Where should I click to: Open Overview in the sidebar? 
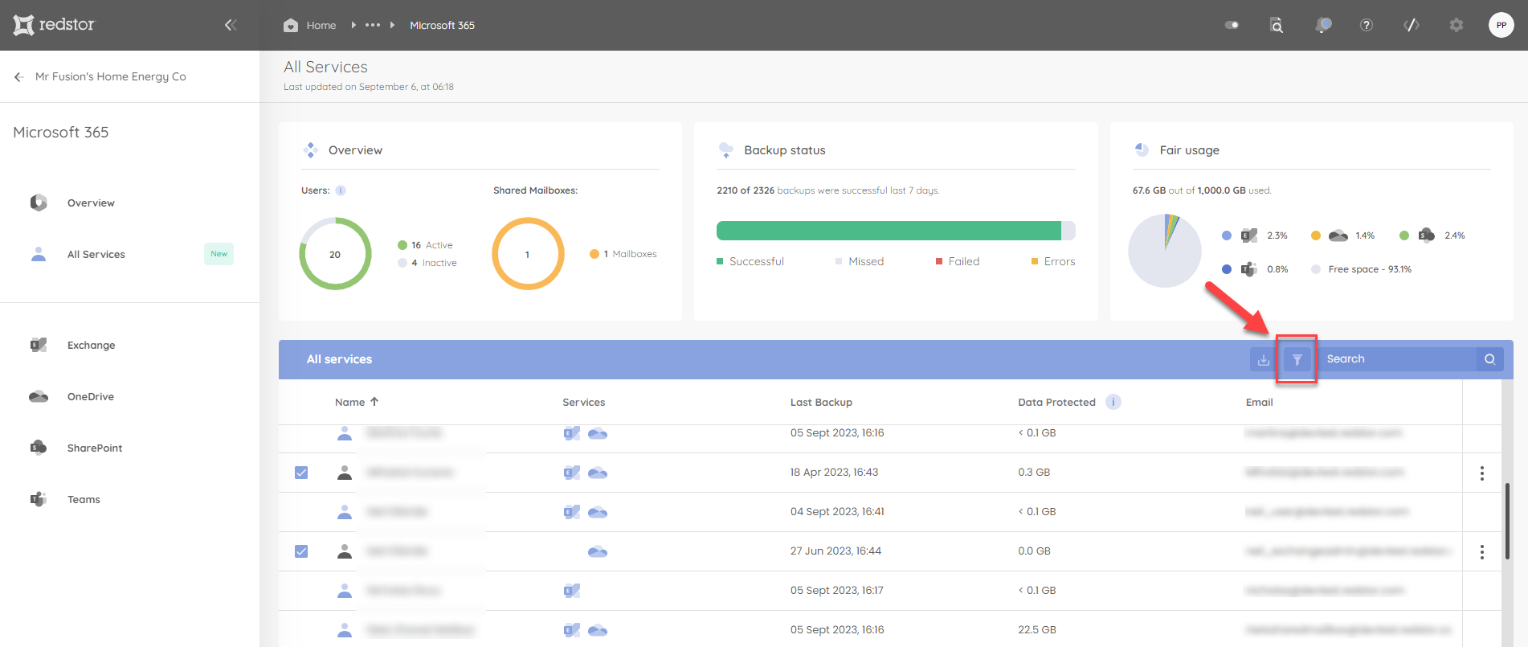pos(90,203)
